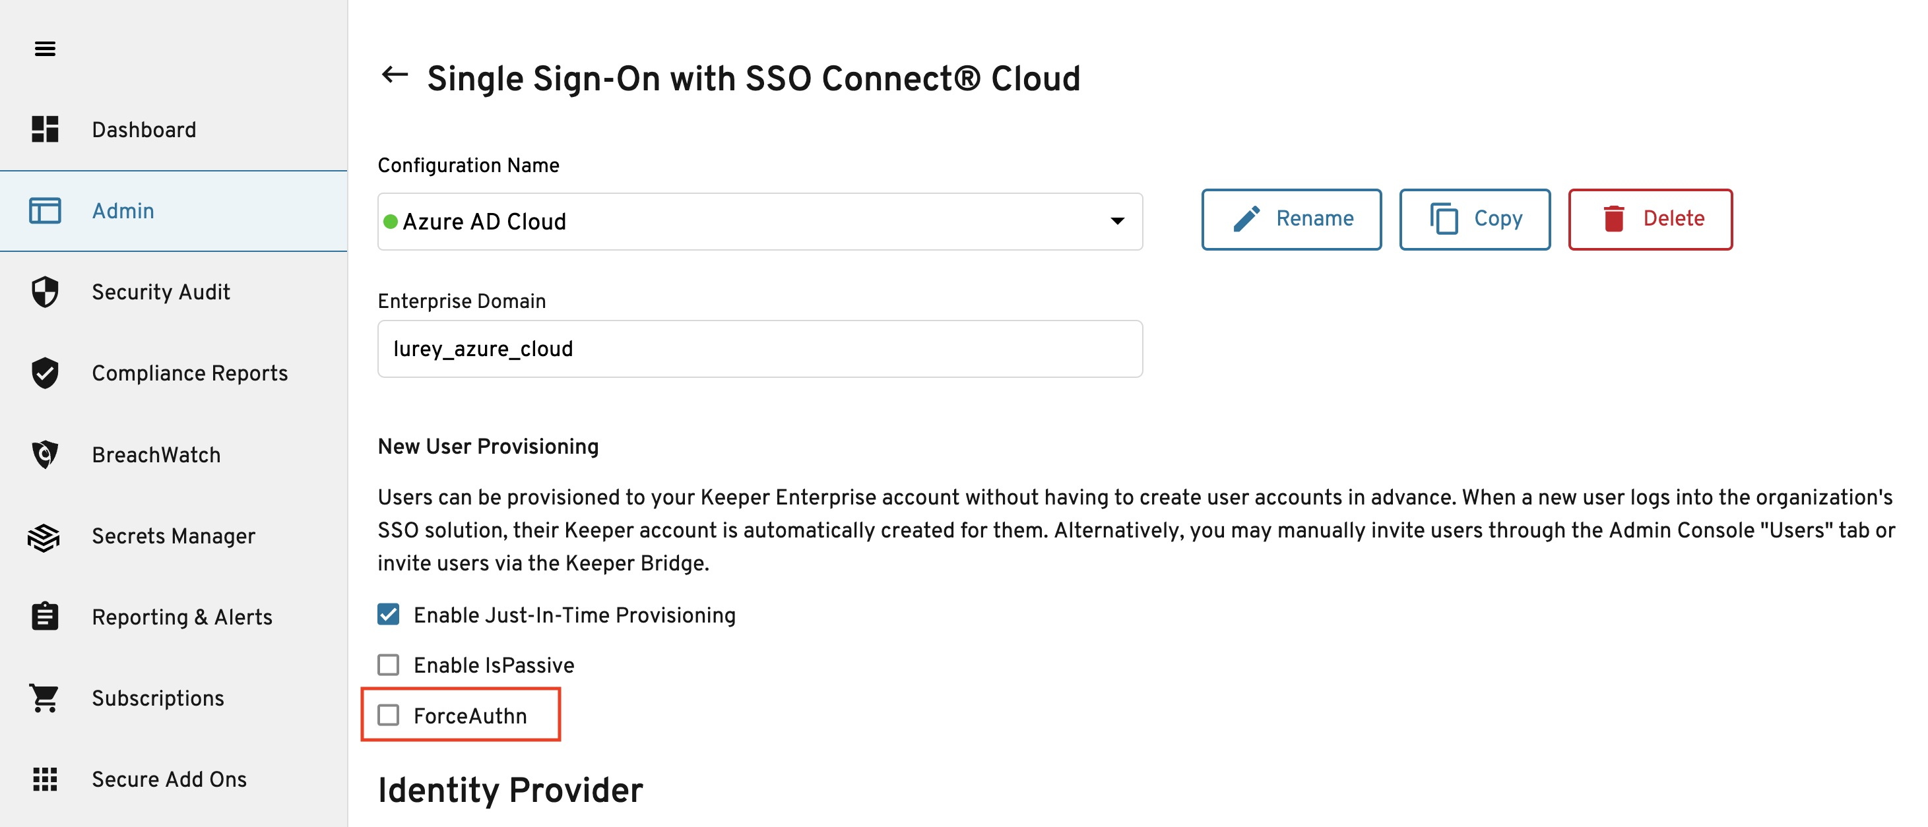Open Secure Add Ons menu item
The width and height of the screenshot is (1928, 827).
click(169, 779)
